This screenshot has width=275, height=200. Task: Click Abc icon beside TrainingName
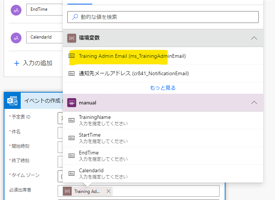click(x=72, y=120)
